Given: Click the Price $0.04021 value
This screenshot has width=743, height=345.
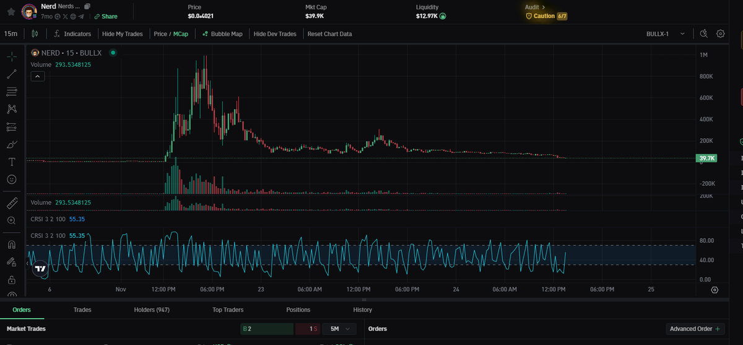Looking at the screenshot, I should pos(201,16).
